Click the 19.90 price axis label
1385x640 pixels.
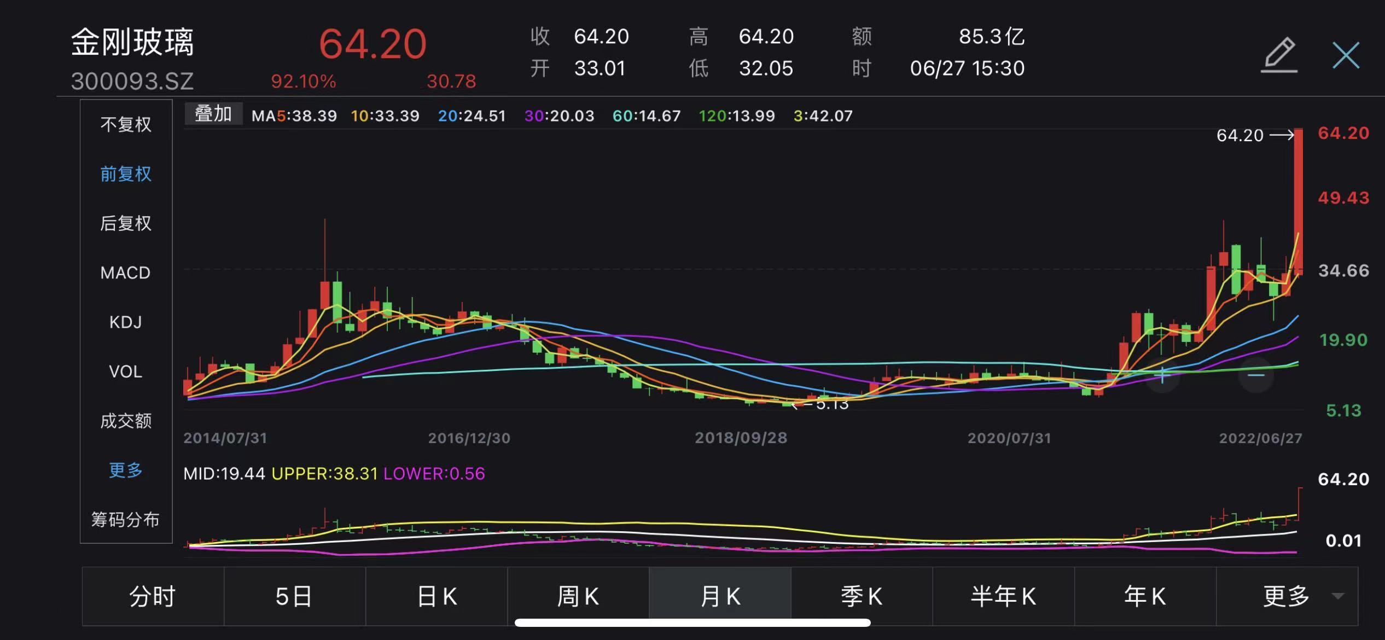point(1343,340)
